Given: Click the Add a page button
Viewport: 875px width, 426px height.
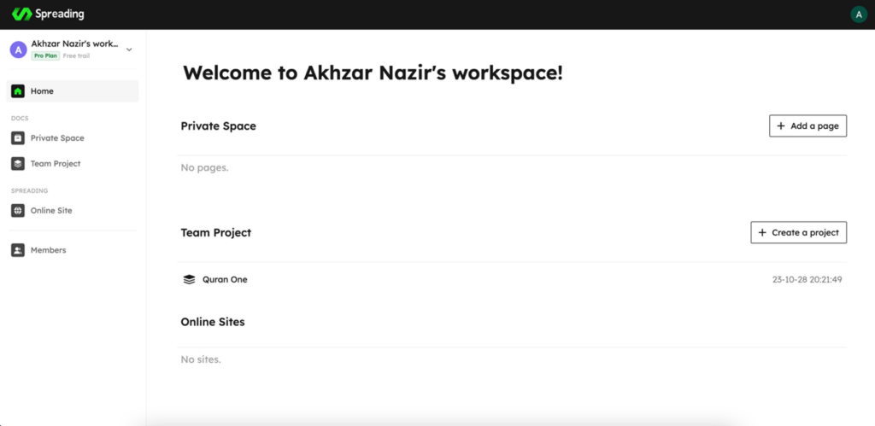Looking at the screenshot, I should (x=808, y=126).
